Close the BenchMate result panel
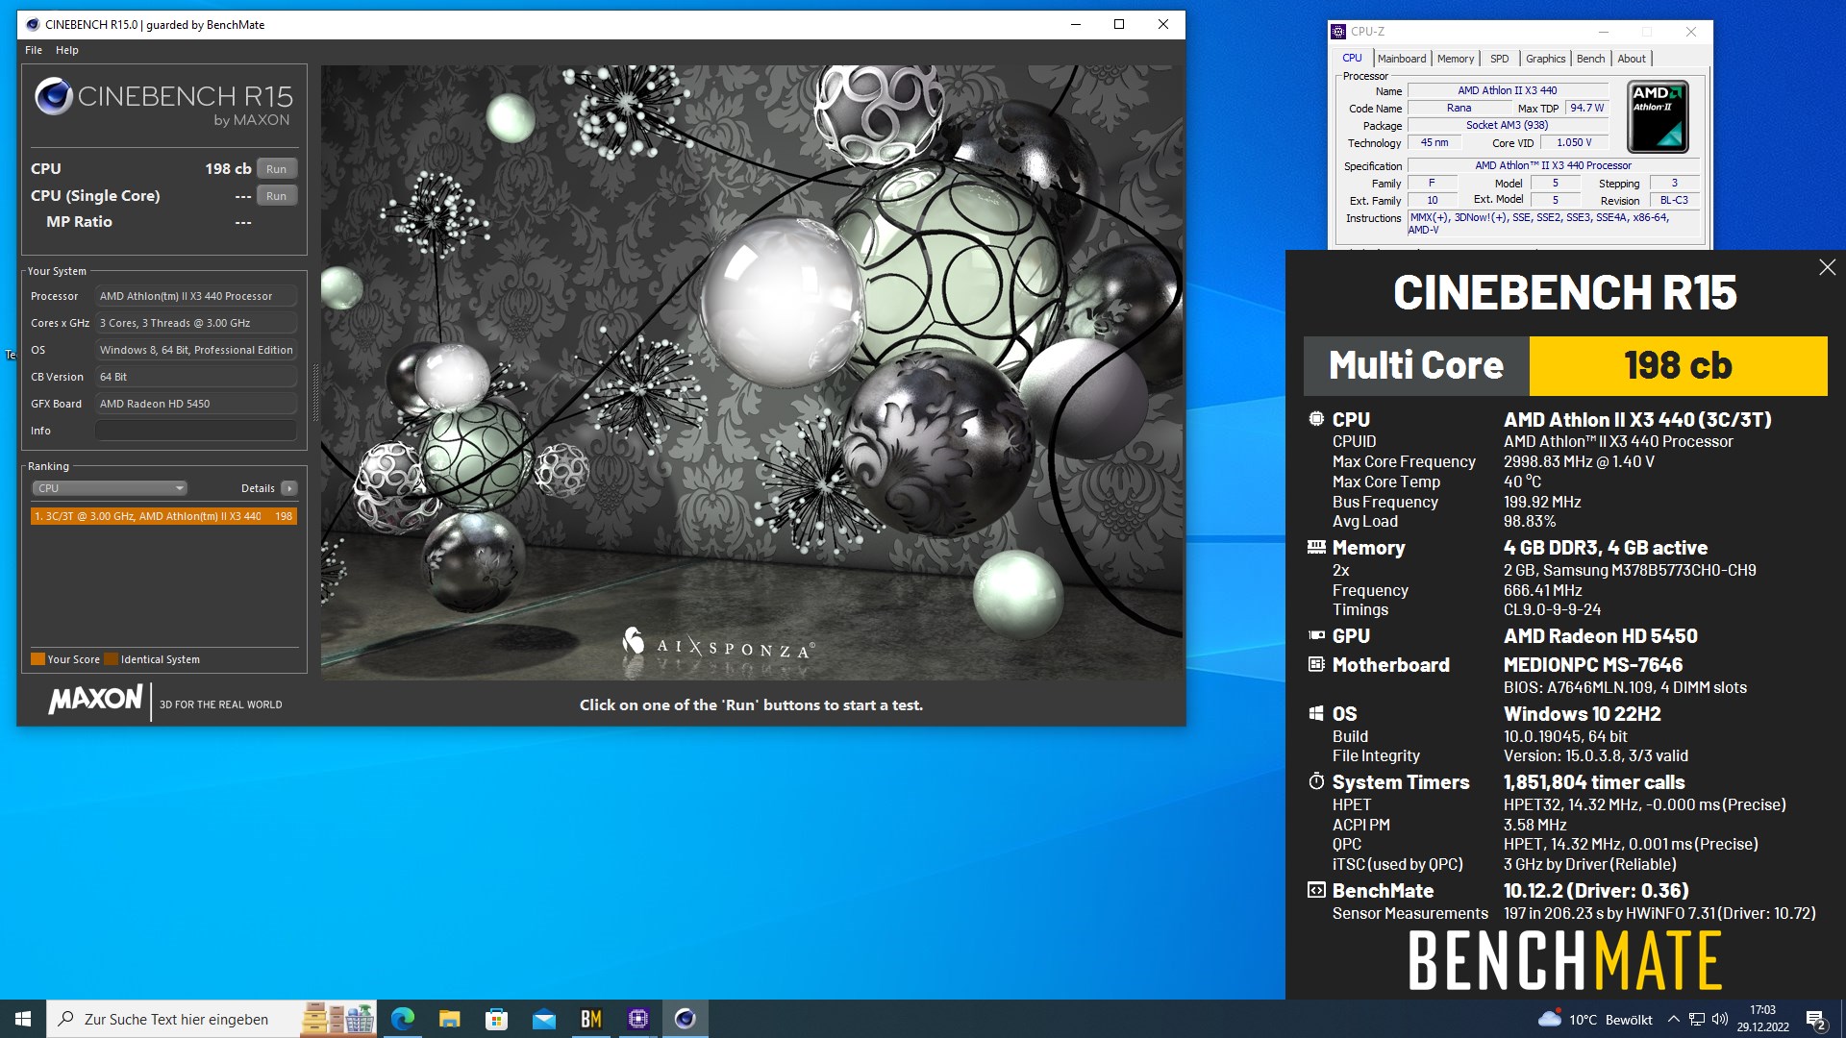1846x1038 pixels. coord(1828,267)
